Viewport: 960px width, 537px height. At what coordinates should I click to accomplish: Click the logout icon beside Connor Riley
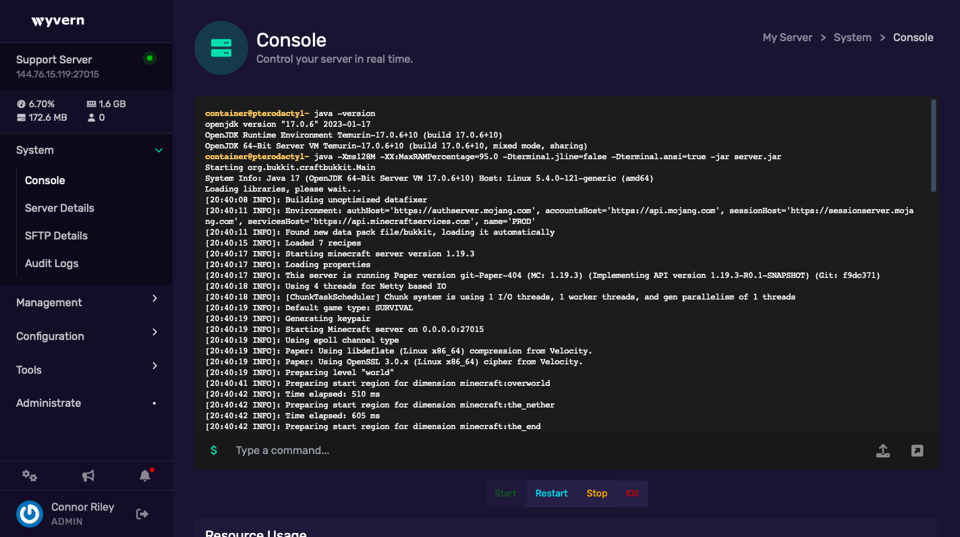click(142, 514)
